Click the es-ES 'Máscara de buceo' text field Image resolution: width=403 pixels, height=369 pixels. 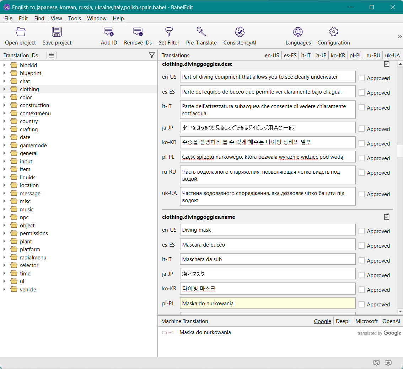(x=267, y=244)
